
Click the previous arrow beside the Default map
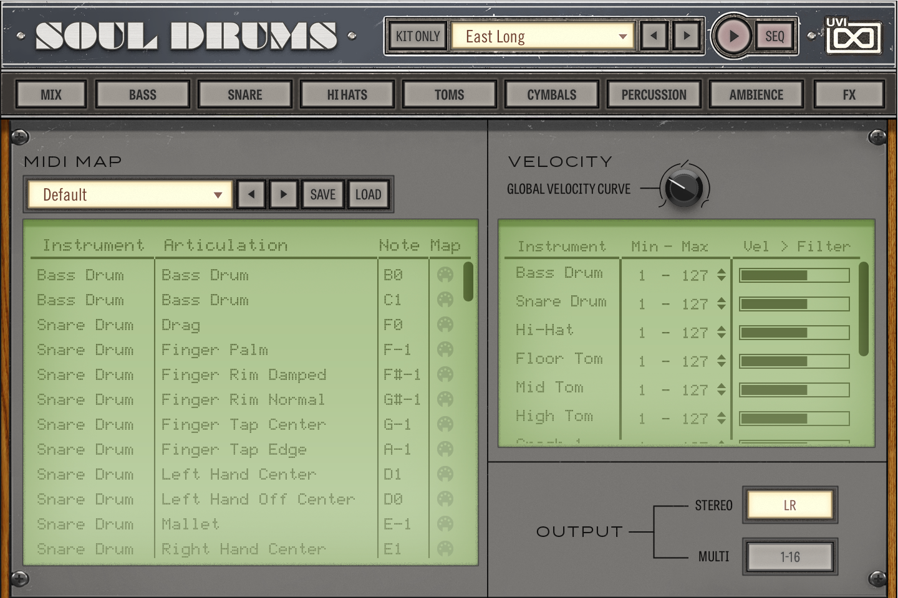pos(251,194)
